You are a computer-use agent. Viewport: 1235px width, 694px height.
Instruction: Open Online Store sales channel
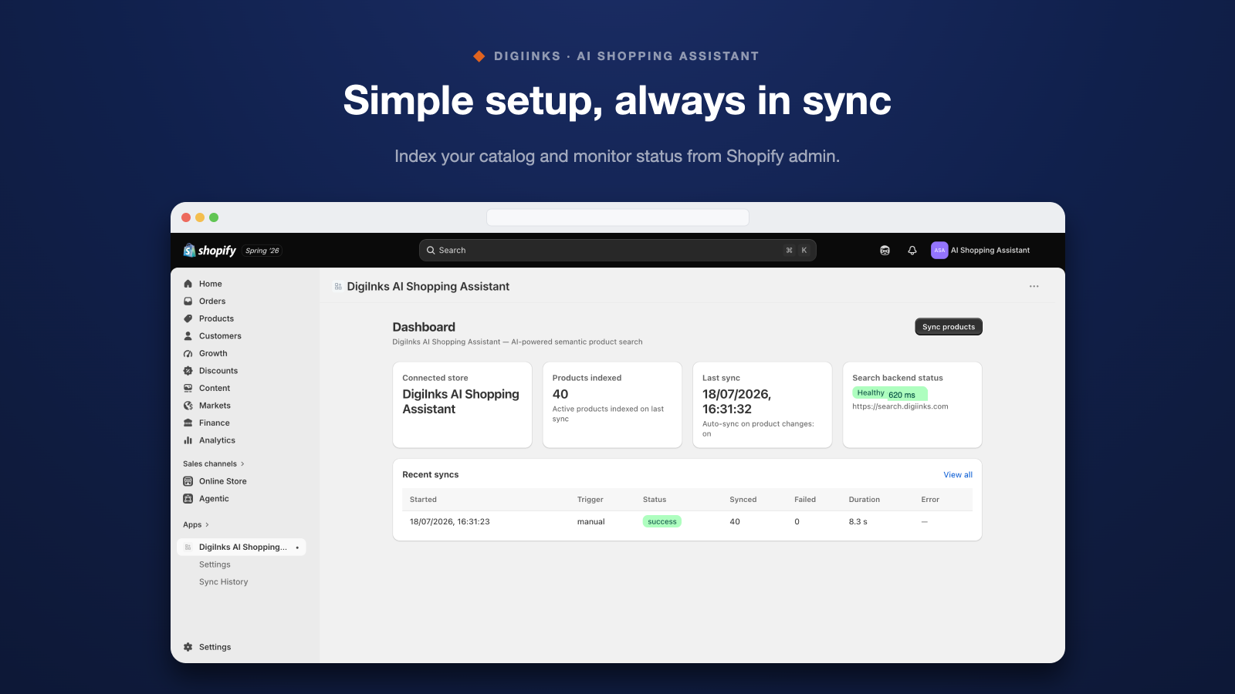point(223,481)
